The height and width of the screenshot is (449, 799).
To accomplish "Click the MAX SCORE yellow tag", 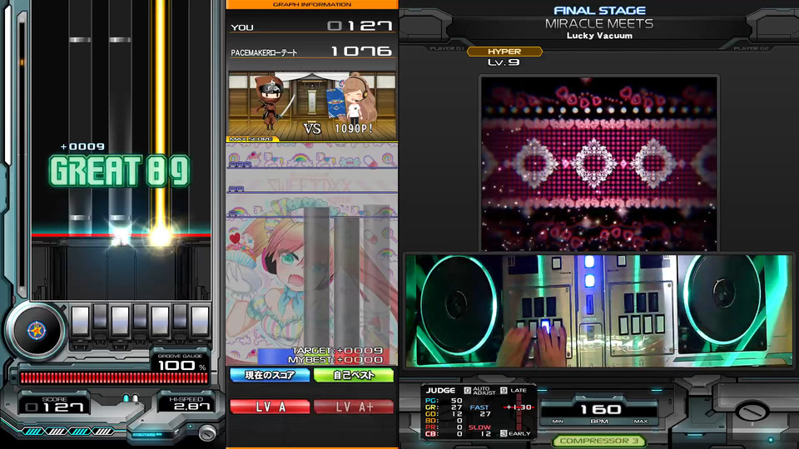I will (251, 139).
